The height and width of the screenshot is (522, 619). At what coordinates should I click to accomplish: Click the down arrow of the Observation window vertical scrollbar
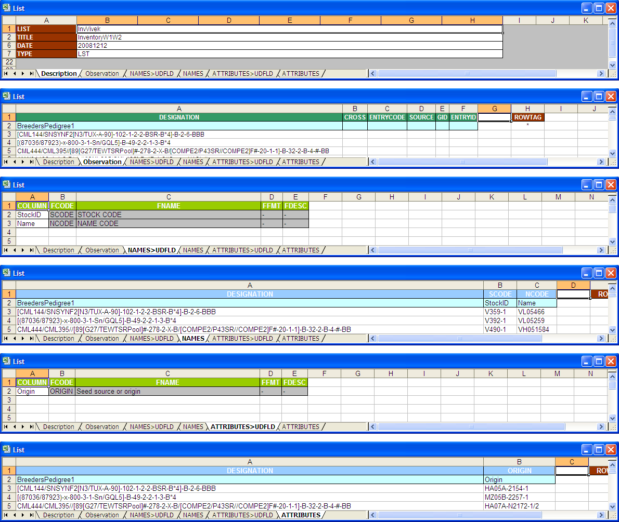pyautogui.click(x=613, y=152)
